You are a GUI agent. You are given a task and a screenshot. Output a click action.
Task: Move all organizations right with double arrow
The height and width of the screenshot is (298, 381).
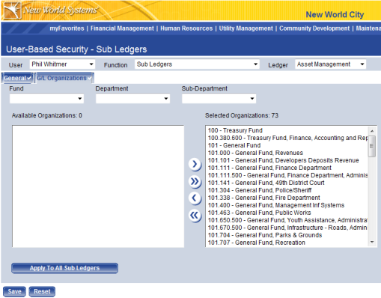tap(195, 181)
